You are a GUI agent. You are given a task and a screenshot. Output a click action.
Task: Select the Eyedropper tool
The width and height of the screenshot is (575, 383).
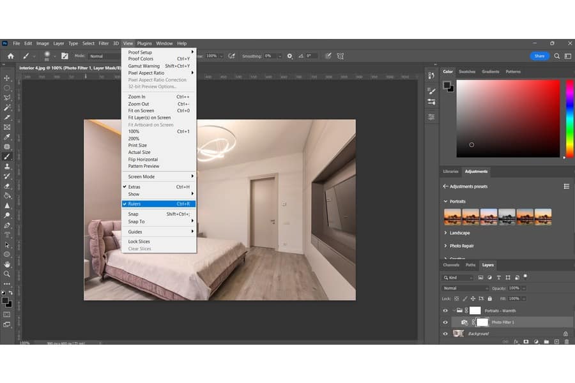coord(7,137)
